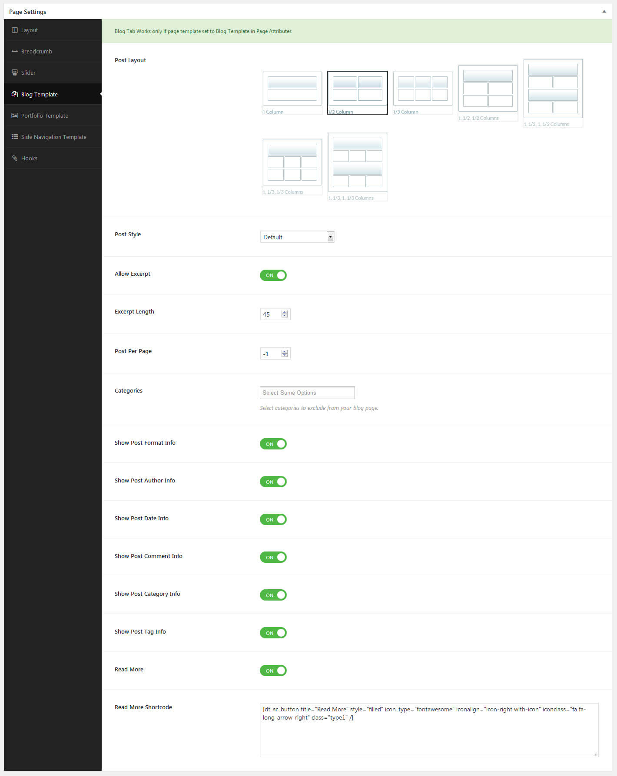Increase Post Per Page with up arrow
The height and width of the screenshot is (776, 617).
(285, 351)
